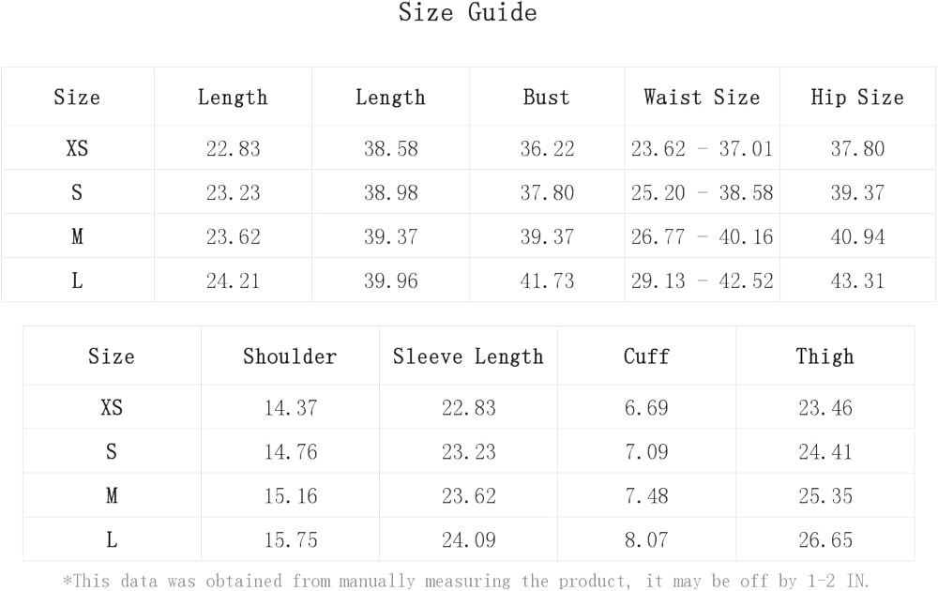Click the 26.65 thigh measurement
Viewport: 938px width, 591px height.
click(x=825, y=540)
